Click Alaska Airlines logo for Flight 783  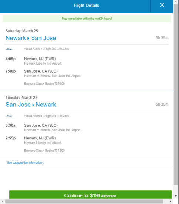(9, 49)
